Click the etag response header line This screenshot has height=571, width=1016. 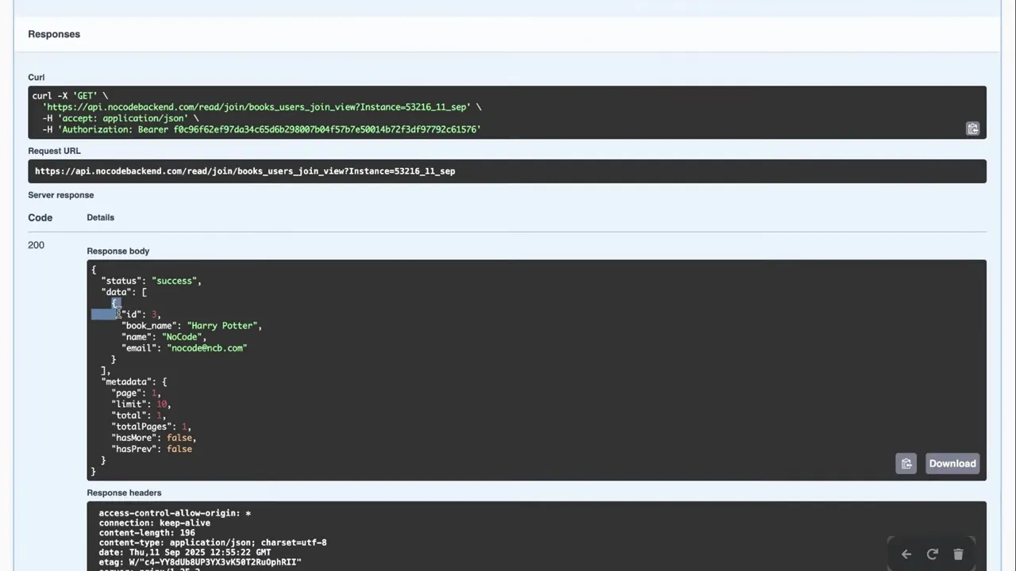tap(199, 562)
